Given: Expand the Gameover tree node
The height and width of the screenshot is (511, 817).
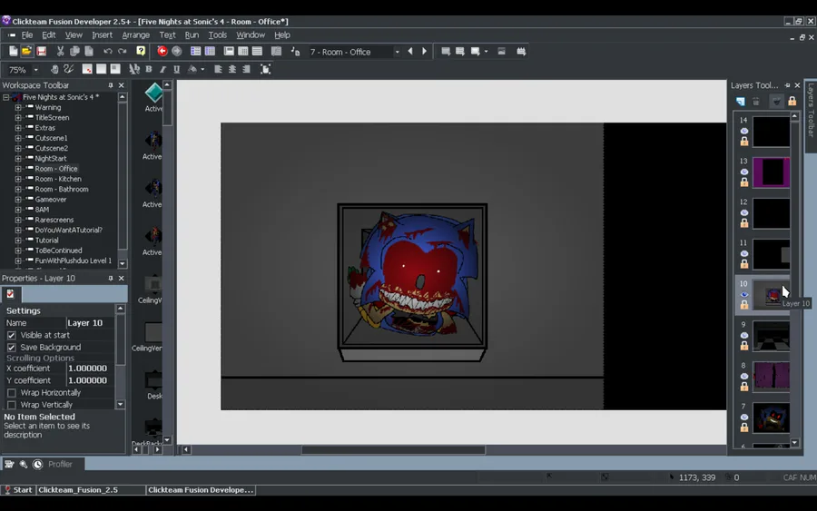Looking at the screenshot, I should coord(18,200).
